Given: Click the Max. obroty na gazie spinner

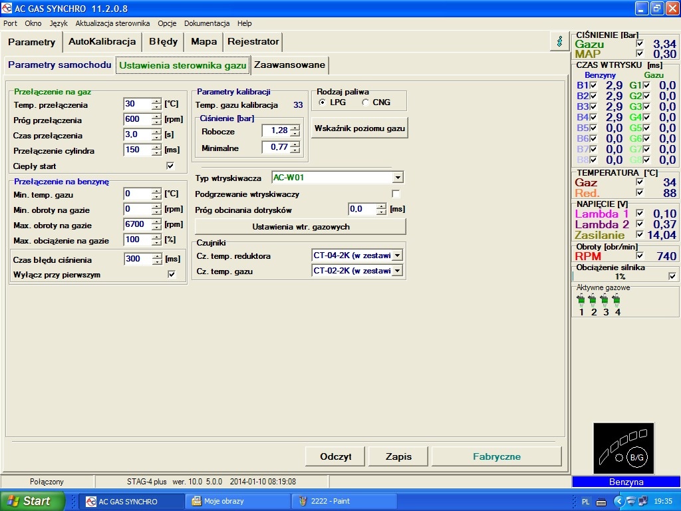Looking at the screenshot, I should point(156,225).
